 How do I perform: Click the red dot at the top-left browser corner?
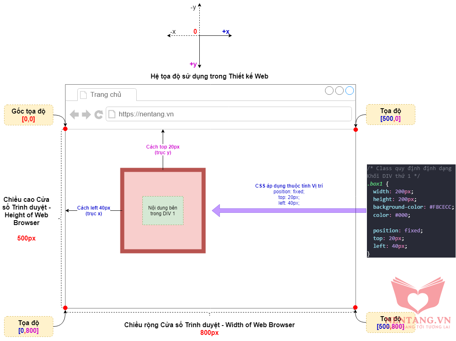click(x=65, y=129)
